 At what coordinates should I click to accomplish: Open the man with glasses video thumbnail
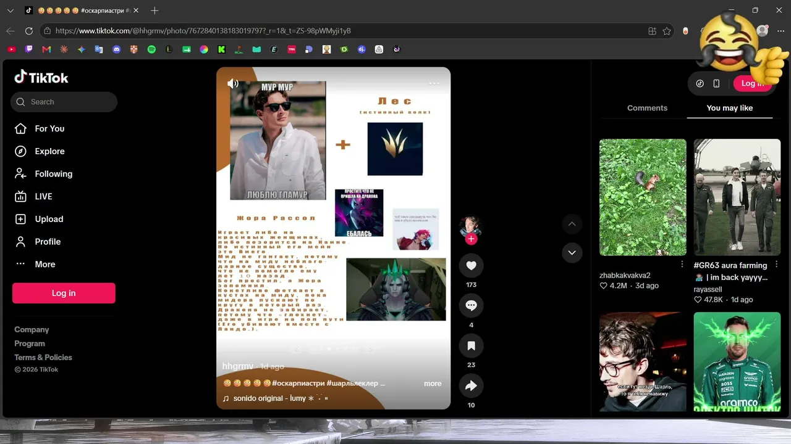pos(643,362)
